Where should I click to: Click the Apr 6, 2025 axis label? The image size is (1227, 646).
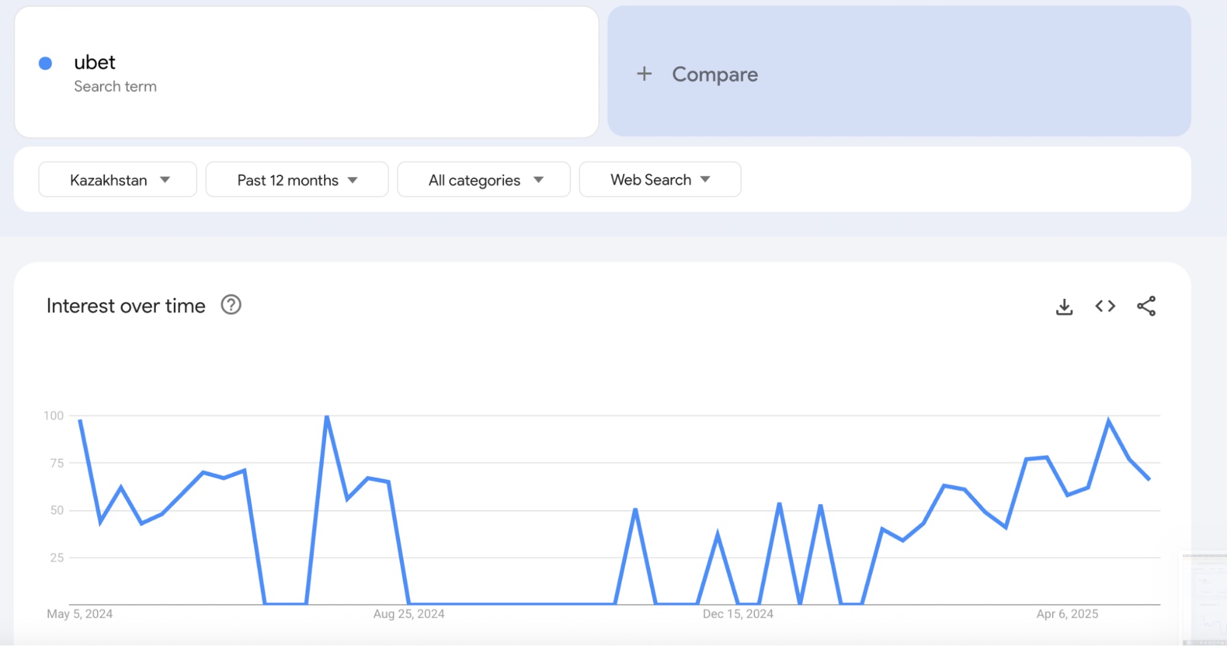point(1067,614)
